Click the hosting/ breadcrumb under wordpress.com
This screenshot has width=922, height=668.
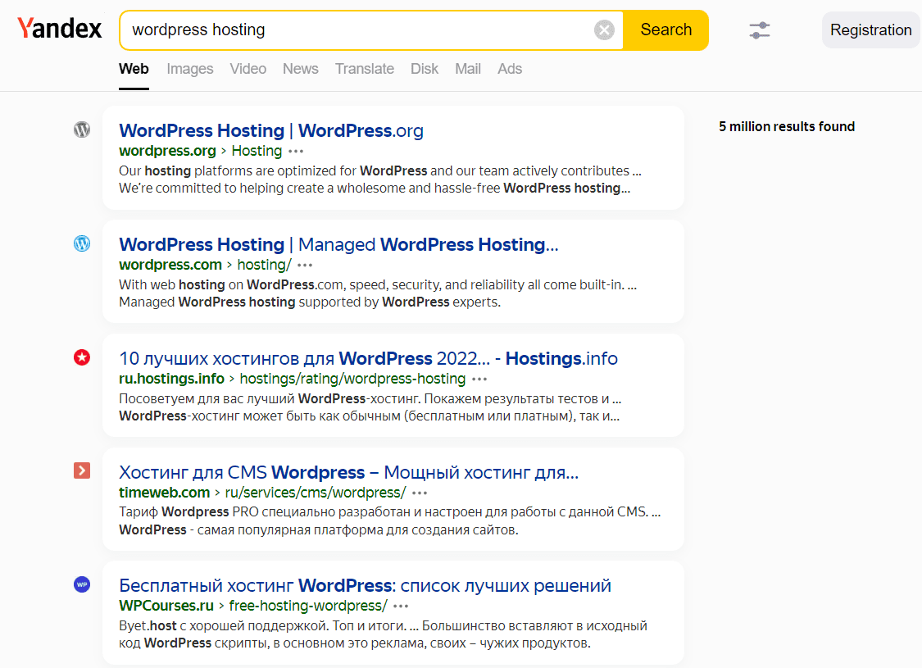[264, 266]
